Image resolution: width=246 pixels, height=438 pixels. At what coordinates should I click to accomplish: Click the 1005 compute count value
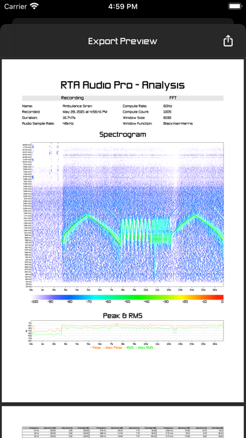point(167,112)
